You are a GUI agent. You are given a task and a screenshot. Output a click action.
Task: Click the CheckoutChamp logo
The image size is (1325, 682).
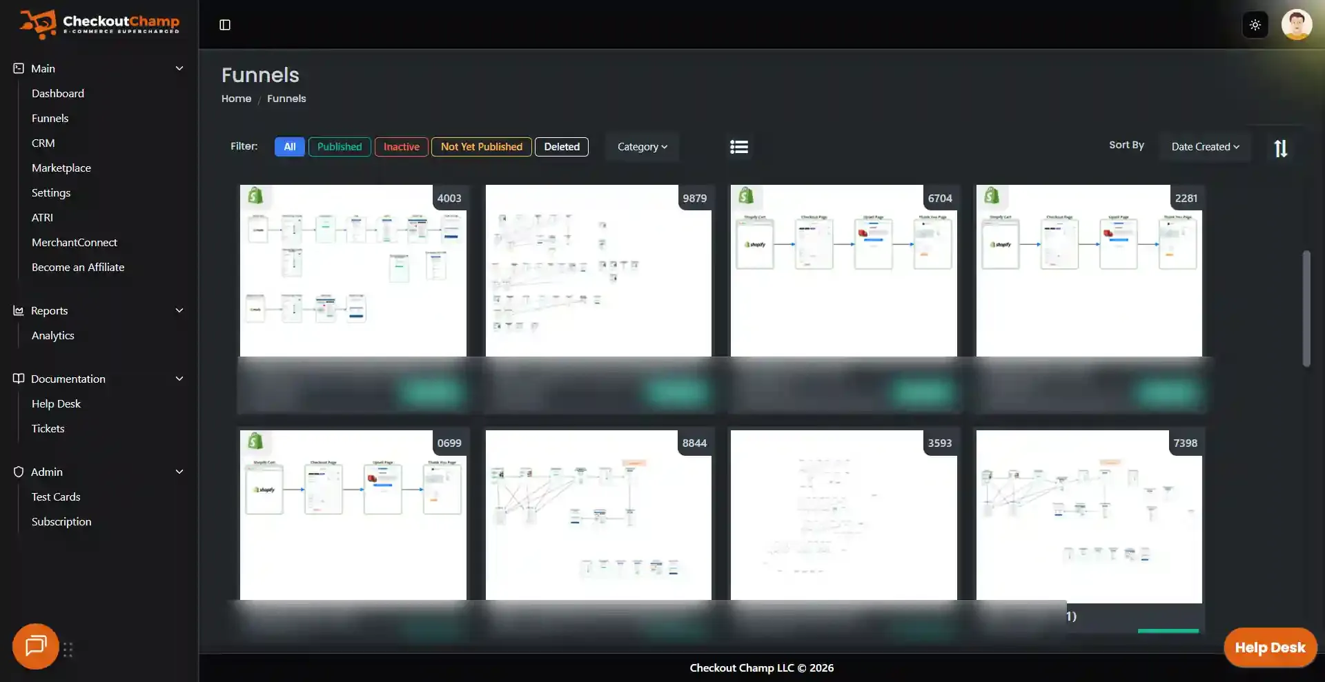[x=99, y=24]
